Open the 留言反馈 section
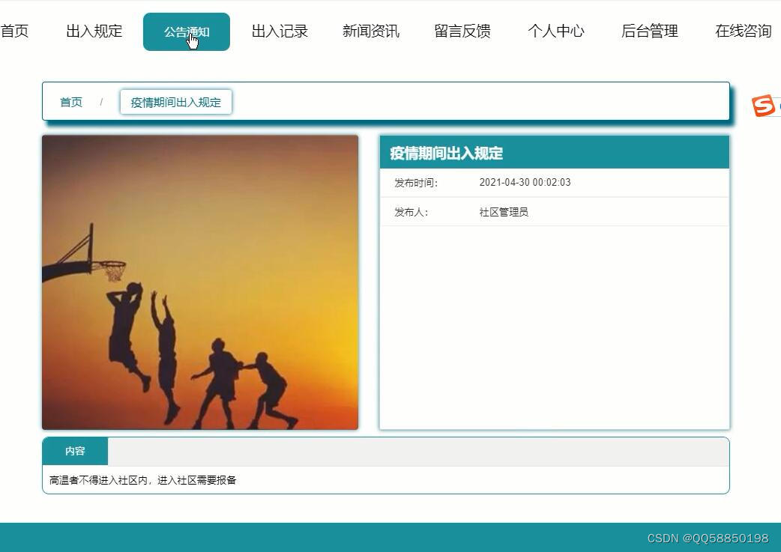This screenshot has height=552, width=781. 463,31
